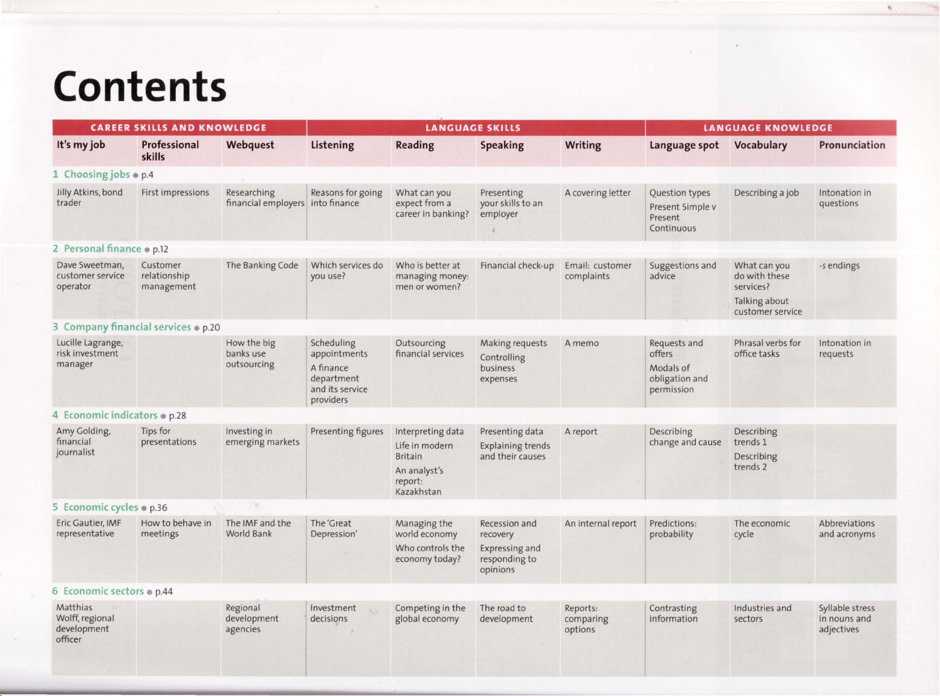This screenshot has height=696, width=940.
Task: Select the 'A covering letter' writing entry
Action: pyautogui.click(x=597, y=193)
